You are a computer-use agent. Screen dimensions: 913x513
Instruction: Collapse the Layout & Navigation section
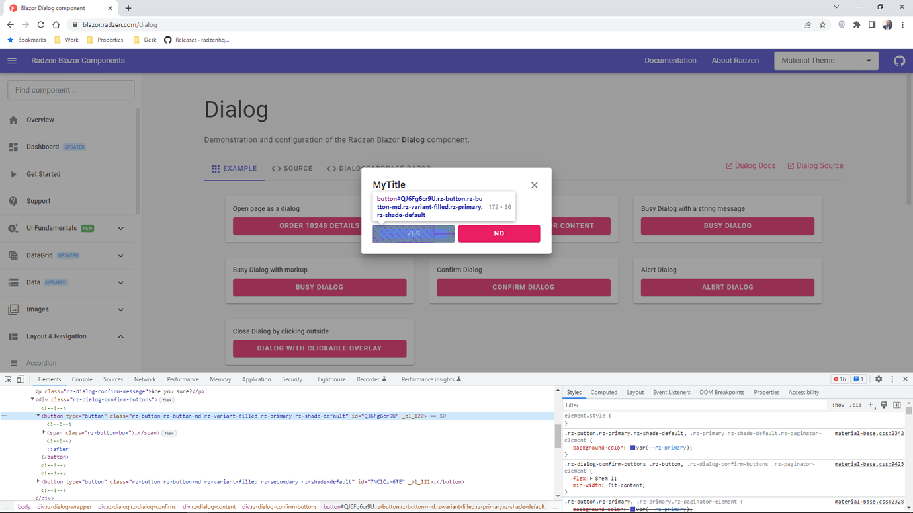[x=120, y=336]
